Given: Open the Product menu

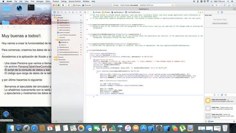Looking at the screenshot, I should (x=56, y=1).
